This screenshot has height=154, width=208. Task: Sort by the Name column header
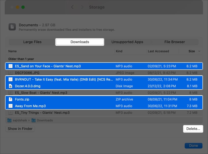pyautogui.click(x=12, y=51)
